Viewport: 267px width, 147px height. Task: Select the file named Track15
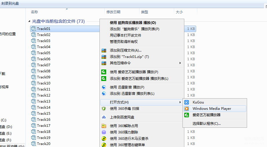[44, 113]
